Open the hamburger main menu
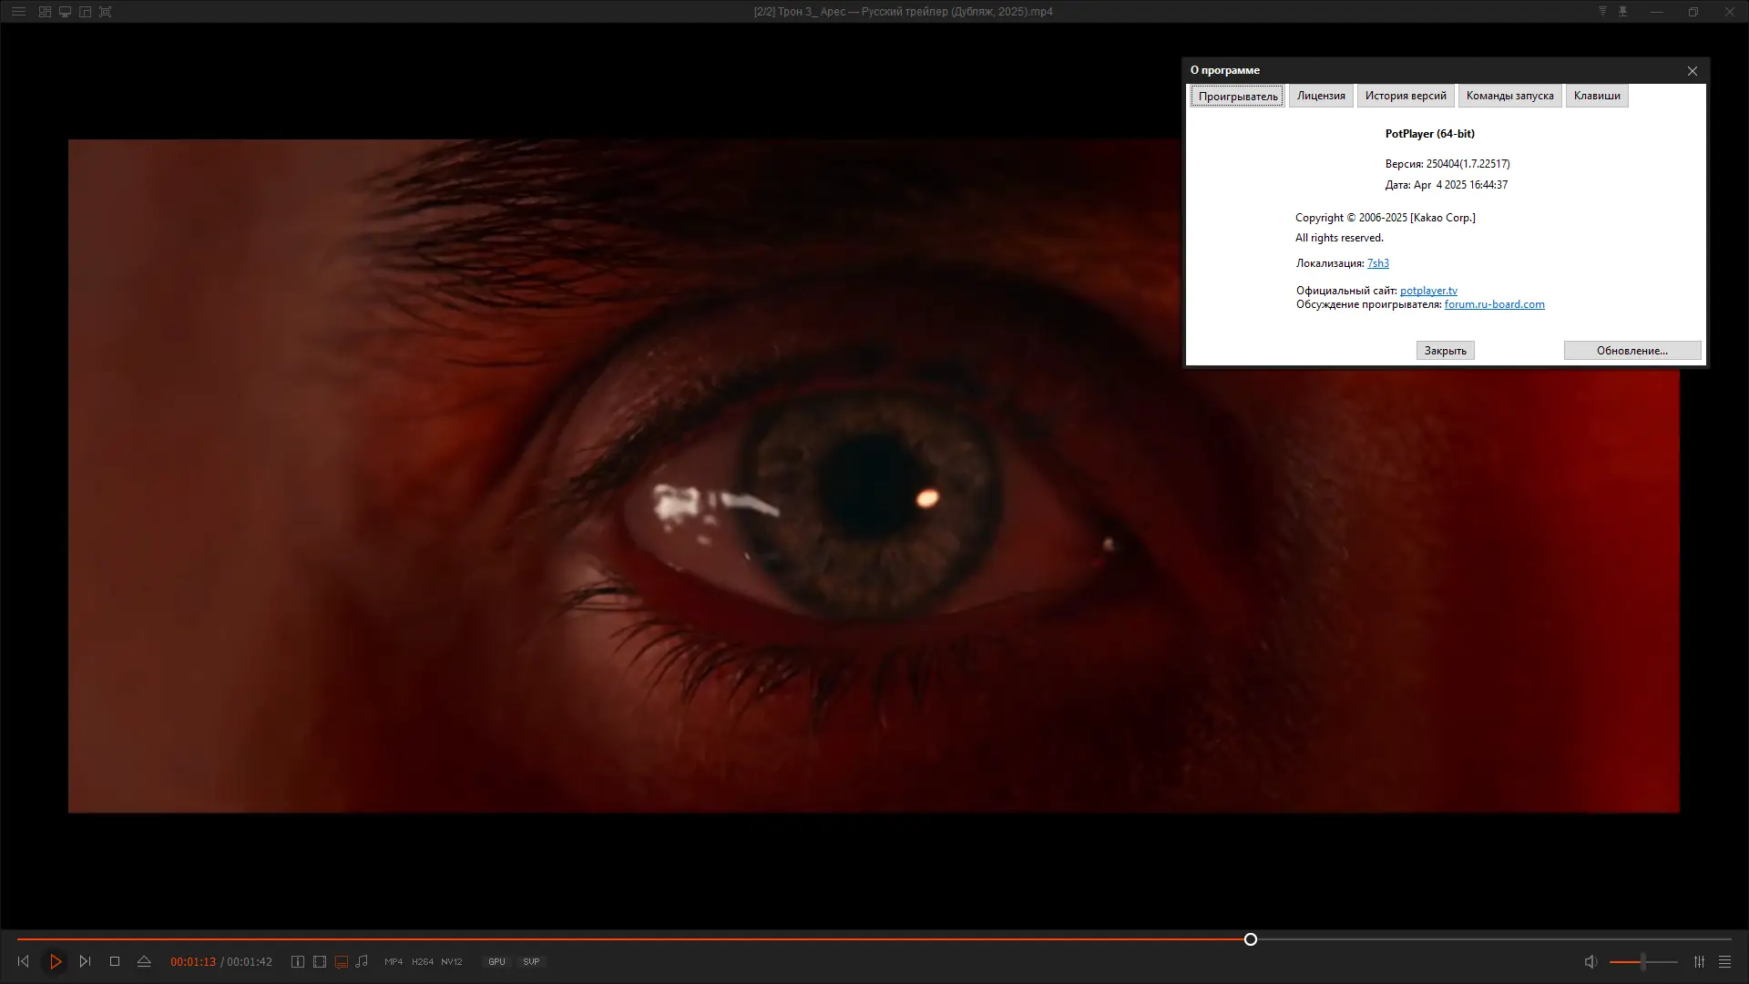Image resolution: width=1749 pixels, height=984 pixels. pyautogui.click(x=18, y=12)
